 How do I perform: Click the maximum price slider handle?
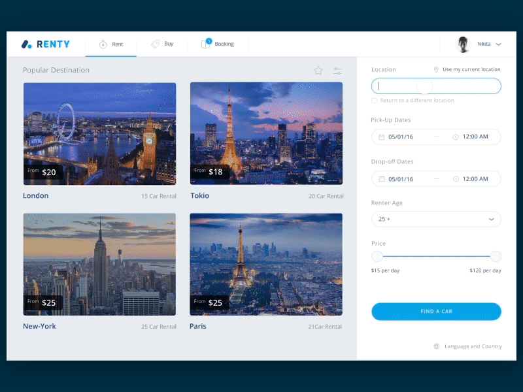click(496, 256)
